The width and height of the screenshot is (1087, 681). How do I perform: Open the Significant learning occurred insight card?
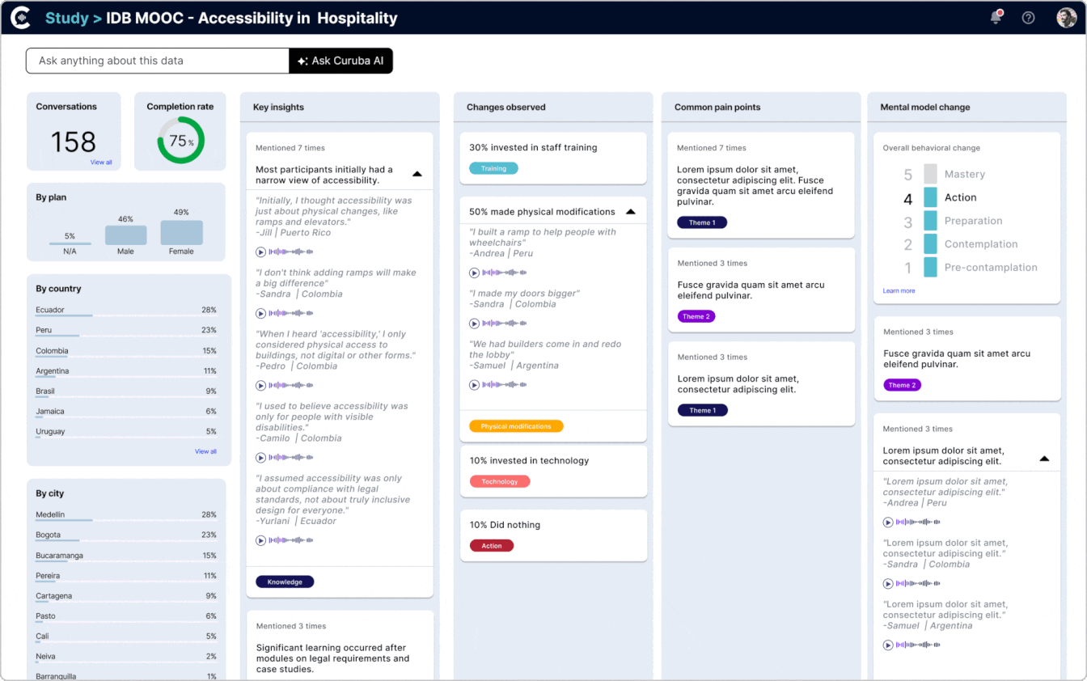pyautogui.click(x=340, y=645)
